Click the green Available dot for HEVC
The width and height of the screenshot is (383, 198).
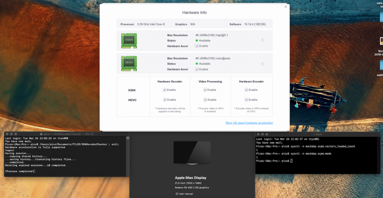[x=196, y=64]
